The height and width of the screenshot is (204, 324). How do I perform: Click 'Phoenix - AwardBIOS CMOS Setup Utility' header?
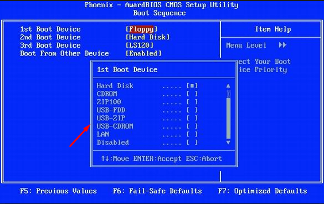[162, 5]
